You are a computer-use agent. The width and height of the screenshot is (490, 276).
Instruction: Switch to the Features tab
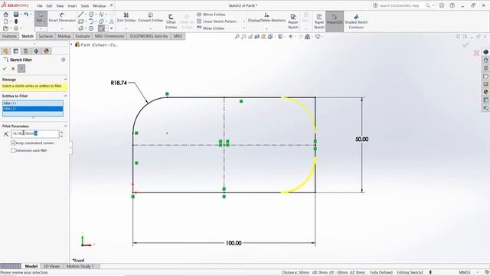(x=9, y=36)
